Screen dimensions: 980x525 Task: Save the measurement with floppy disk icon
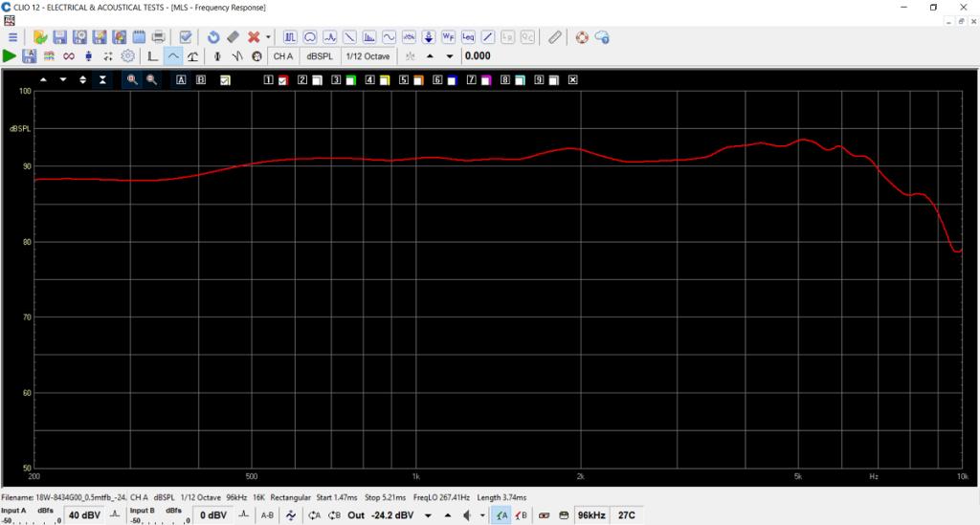(x=60, y=37)
